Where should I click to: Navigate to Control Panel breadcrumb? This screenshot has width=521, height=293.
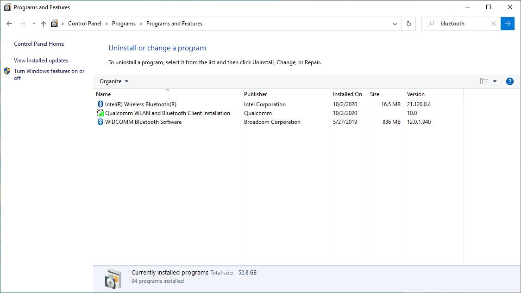coord(85,24)
